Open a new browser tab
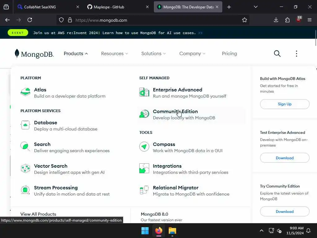317x238 pixels. [x=229, y=7]
